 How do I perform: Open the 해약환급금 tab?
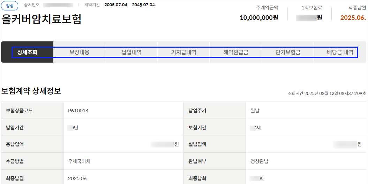[x=236, y=52]
